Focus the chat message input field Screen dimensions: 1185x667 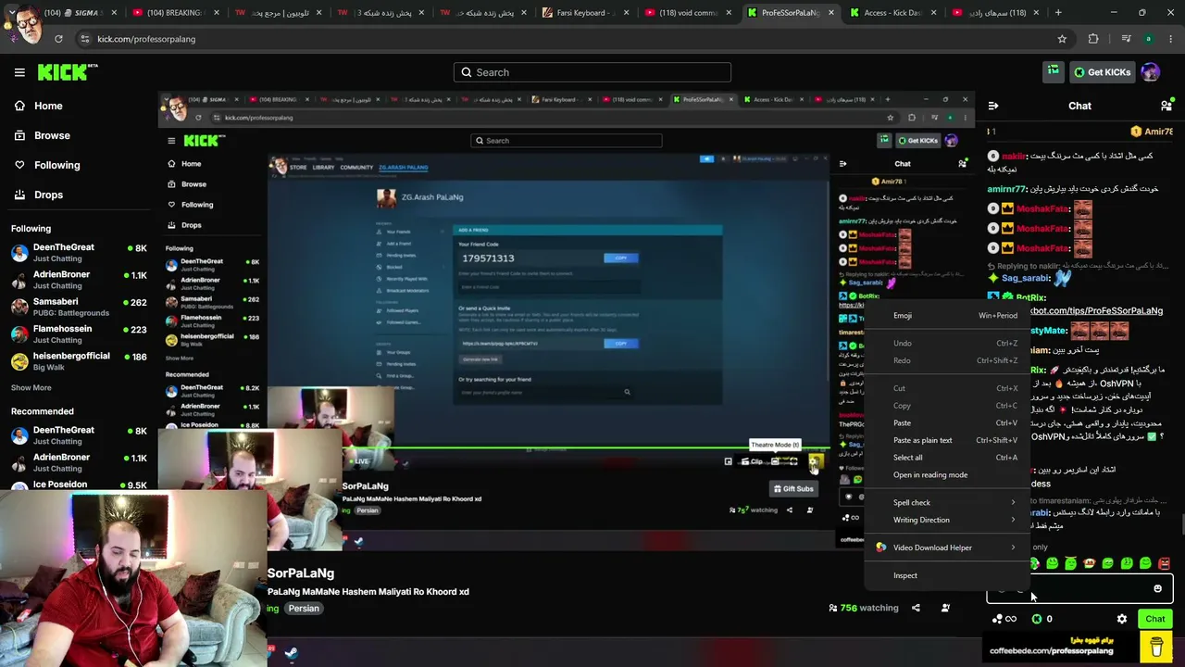click(1079, 588)
